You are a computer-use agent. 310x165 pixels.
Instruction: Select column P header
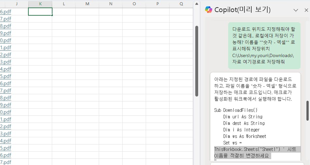click(x=157, y=4)
